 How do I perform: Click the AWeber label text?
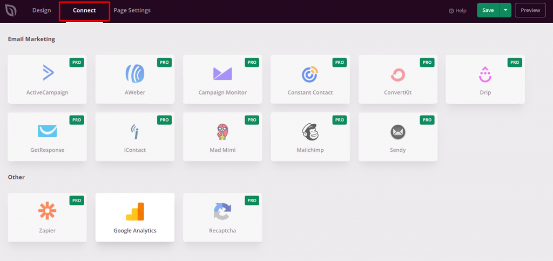click(x=135, y=93)
